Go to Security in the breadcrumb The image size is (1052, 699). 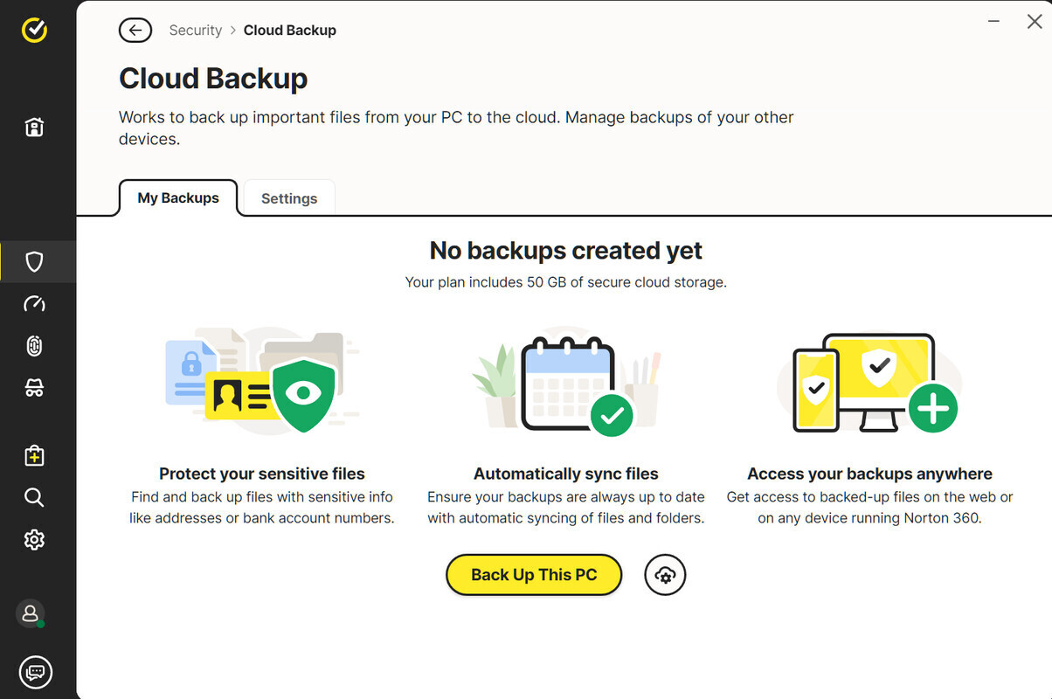[195, 31]
